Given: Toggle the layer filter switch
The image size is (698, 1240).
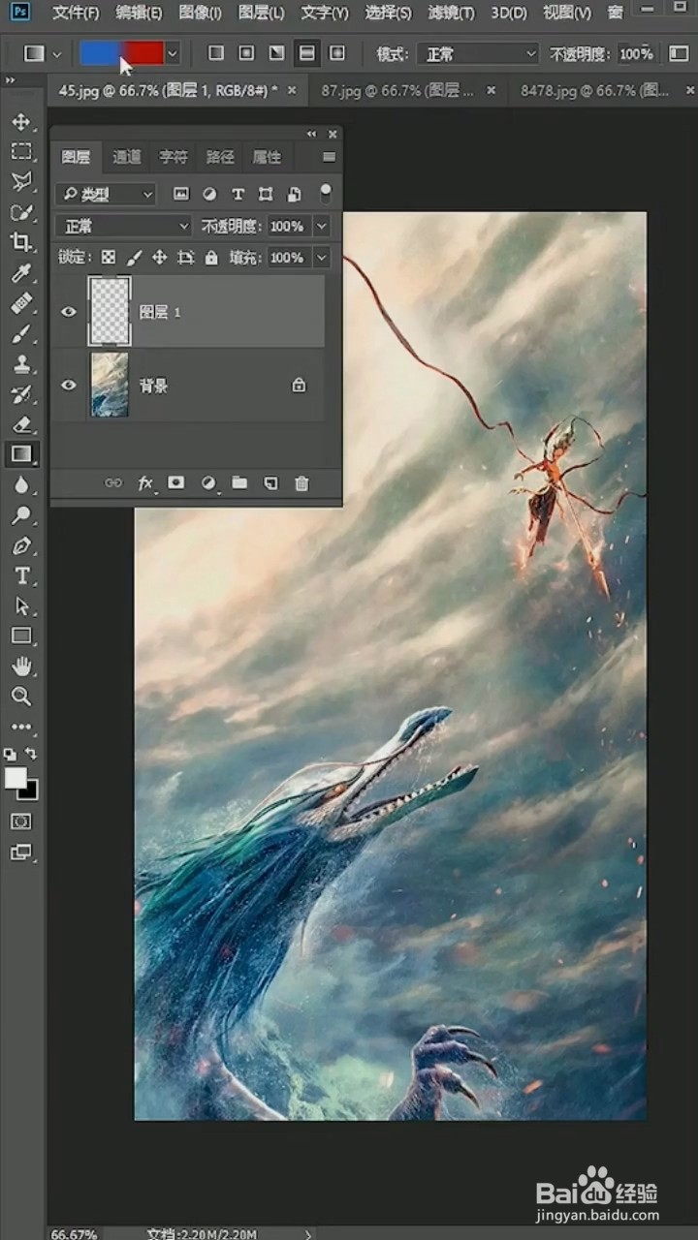Looking at the screenshot, I should click(326, 193).
